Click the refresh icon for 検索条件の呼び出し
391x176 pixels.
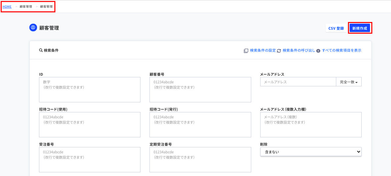(279, 51)
